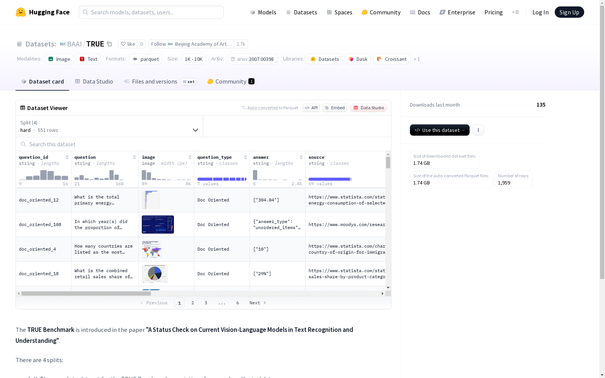Open Models in the top navigation

click(263, 12)
